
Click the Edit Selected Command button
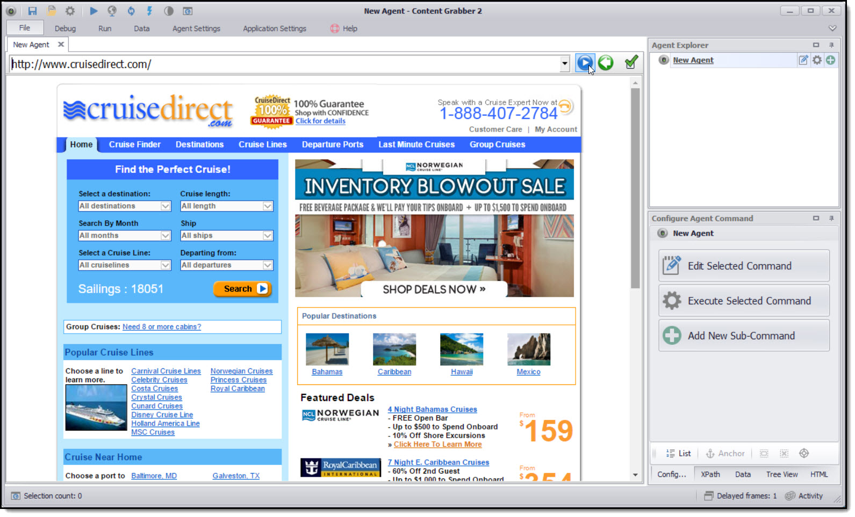[744, 266]
